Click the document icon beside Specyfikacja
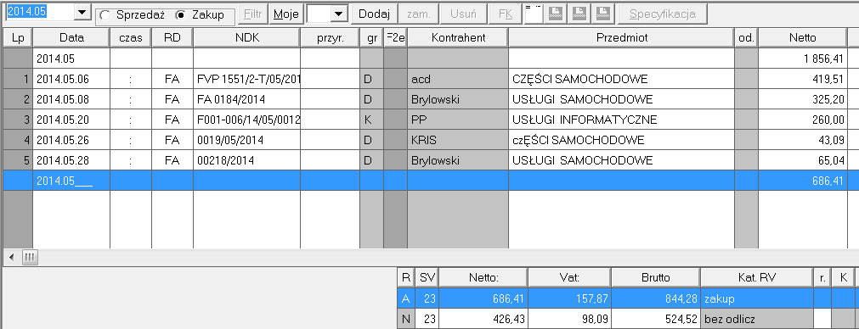 603,14
